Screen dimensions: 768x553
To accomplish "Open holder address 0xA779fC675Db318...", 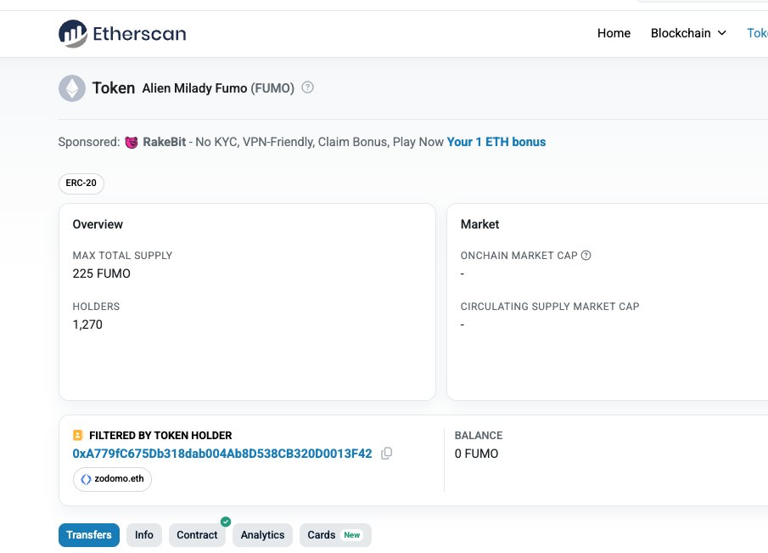I will click(222, 454).
